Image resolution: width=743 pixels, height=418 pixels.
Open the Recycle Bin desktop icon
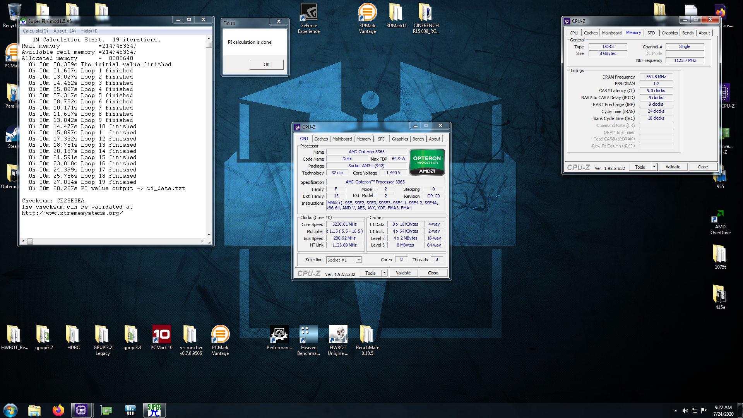tap(12, 15)
